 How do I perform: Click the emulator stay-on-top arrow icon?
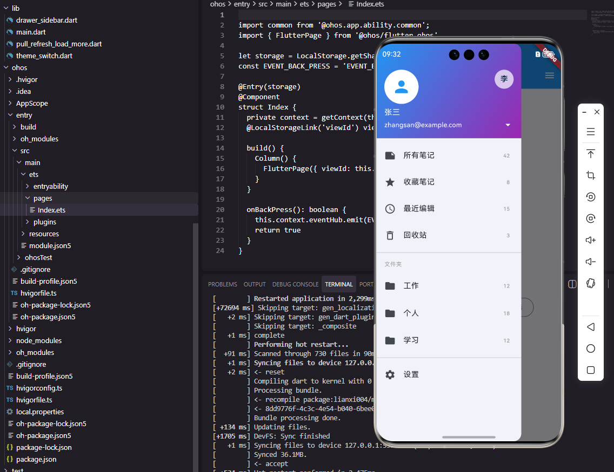(591, 154)
